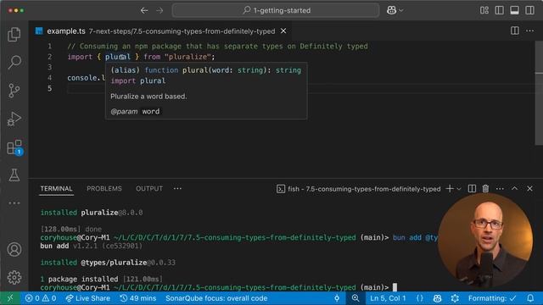This screenshot has width=543, height=305.
Task: Click the editor vertical scrollbar
Action: tap(539, 93)
